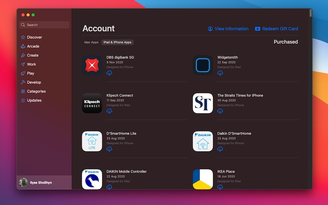Click the 22 Aug 2020 date

[x=116, y=176]
